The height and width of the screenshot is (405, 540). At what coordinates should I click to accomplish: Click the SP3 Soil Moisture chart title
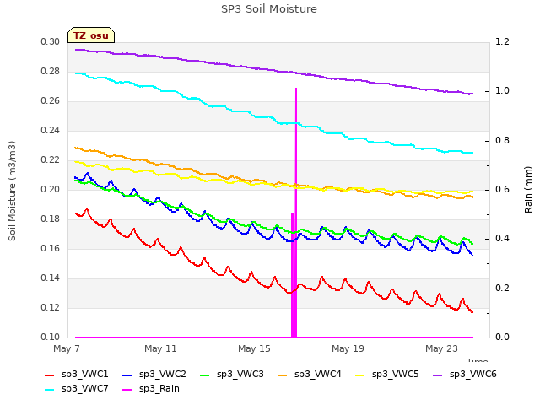[x=269, y=9]
